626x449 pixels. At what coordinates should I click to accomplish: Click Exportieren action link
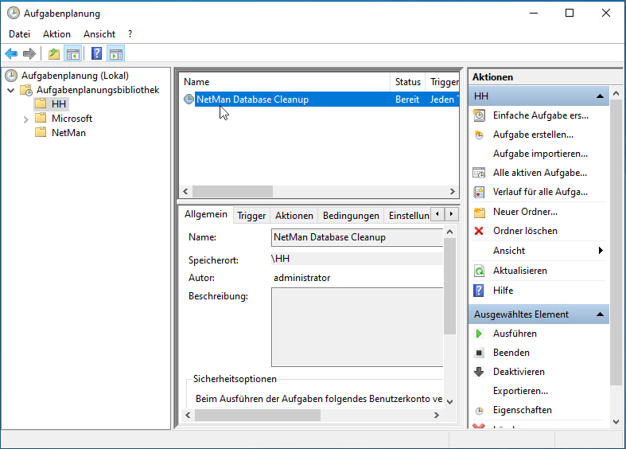click(x=520, y=391)
